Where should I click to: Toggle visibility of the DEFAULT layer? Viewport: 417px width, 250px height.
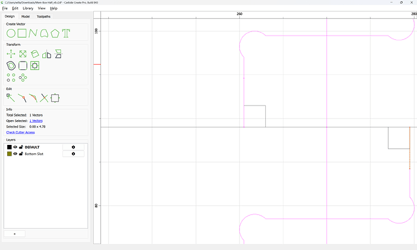click(x=15, y=147)
